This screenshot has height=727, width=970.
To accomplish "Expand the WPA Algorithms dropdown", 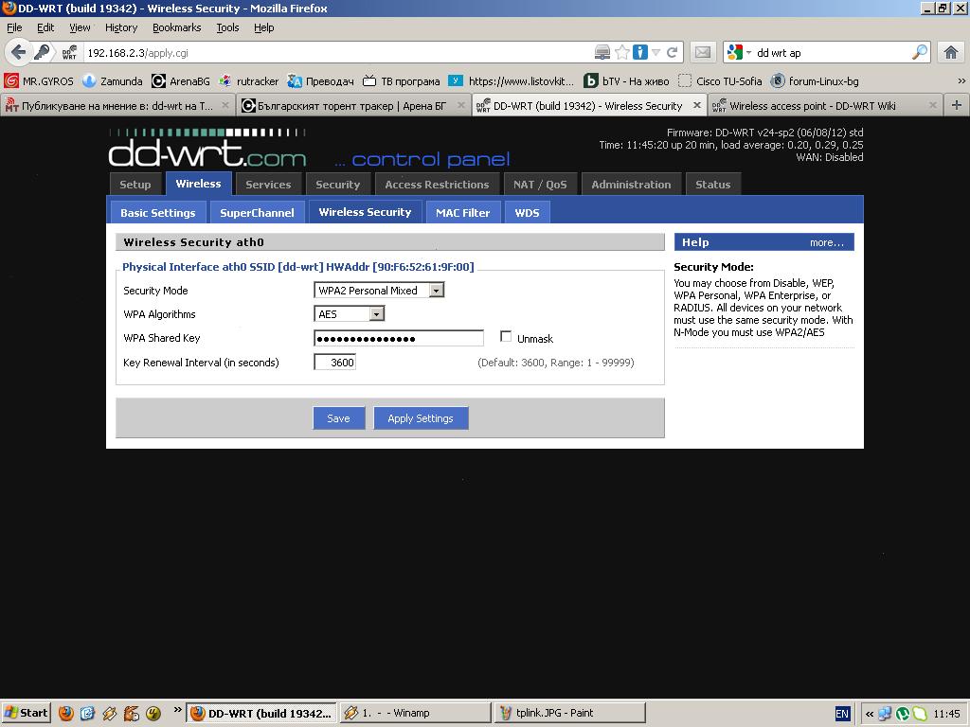I will tap(349, 314).
